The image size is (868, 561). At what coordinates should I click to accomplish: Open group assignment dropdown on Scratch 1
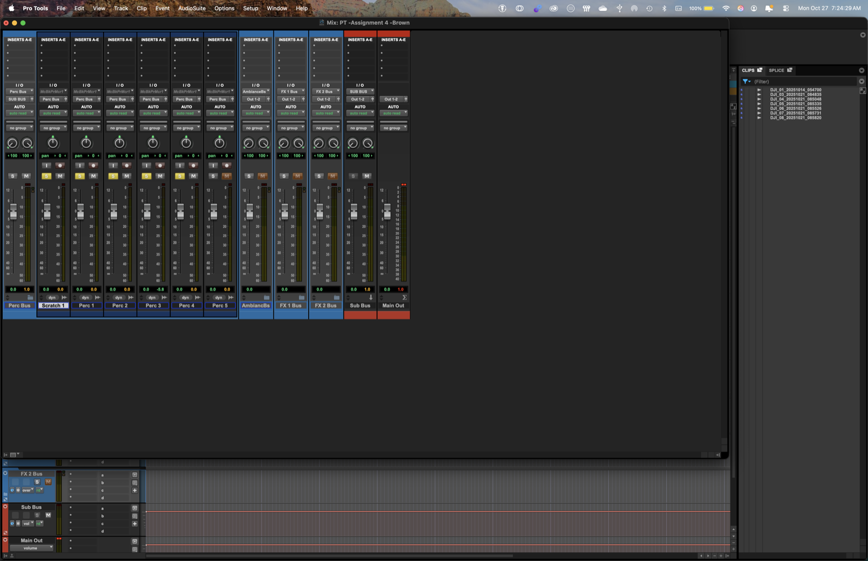(53, 128)
